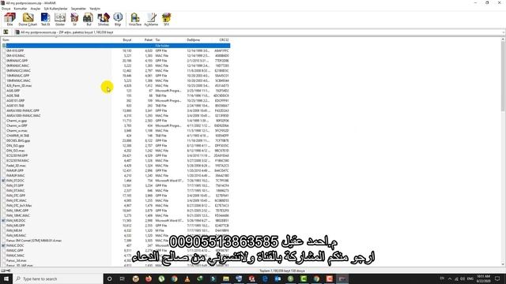
Task: Click the taskbar search box
Action: pos(58,278)
